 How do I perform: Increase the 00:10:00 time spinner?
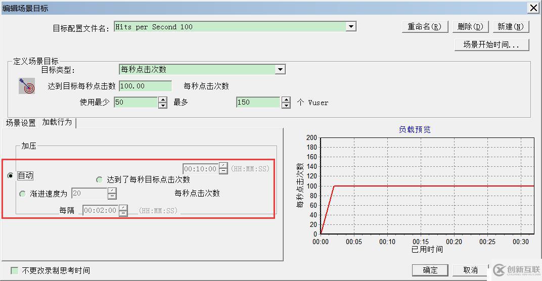pos(223,166)
